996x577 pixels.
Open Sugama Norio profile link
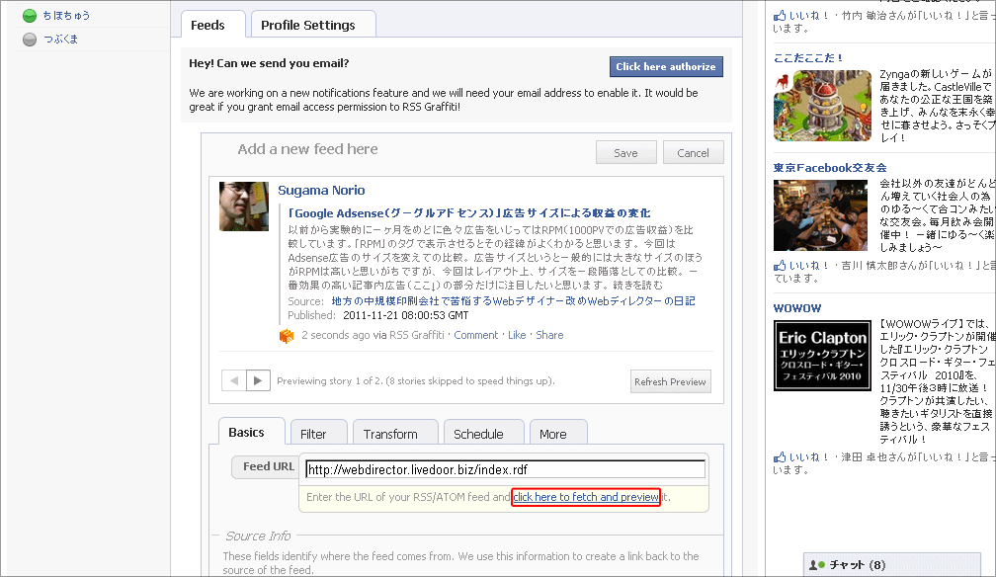[321, 190]
